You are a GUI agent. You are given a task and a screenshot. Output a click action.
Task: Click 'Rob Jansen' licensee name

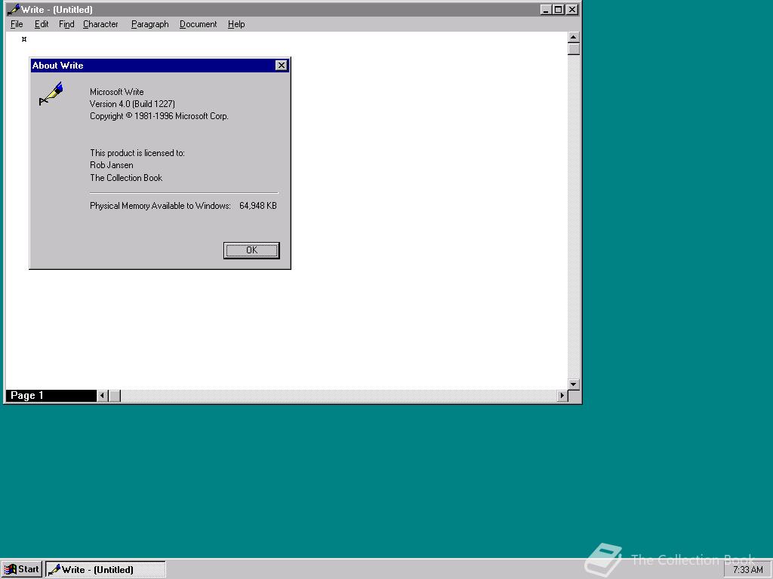[x=112, y=165]
